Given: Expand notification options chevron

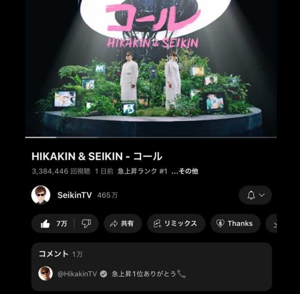Looking at the screenshot, I should tap(262, 195).
